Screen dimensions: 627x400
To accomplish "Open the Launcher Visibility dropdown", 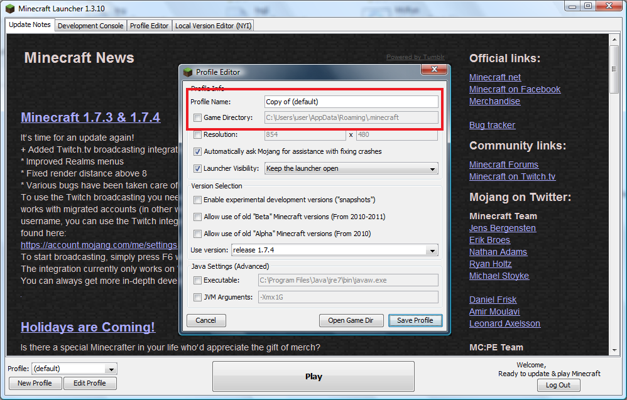I will pos(351,169).
